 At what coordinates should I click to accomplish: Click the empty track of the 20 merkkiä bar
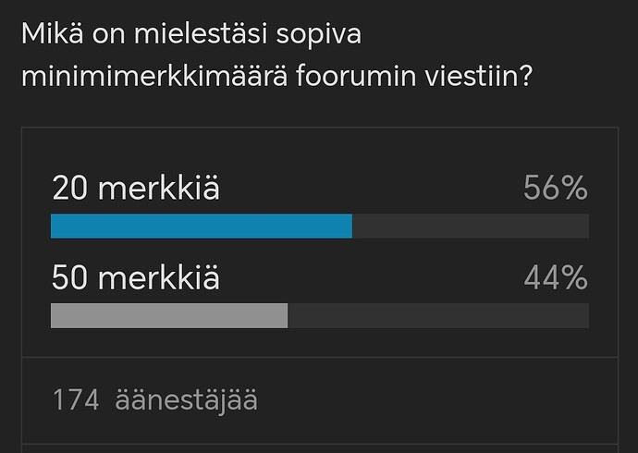[471, 226]
